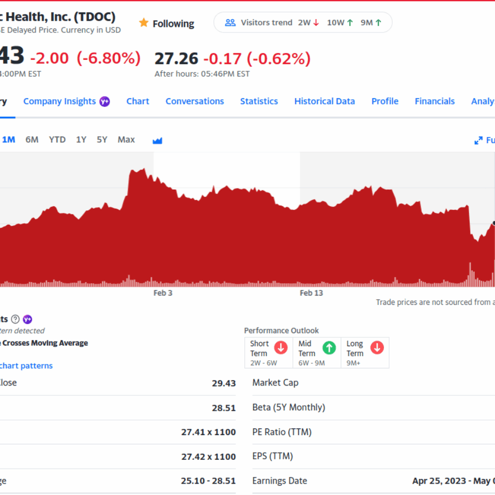Viewport: 495px width, 495px height.
Task: Show the Max chart range
Action: [126, 140]
